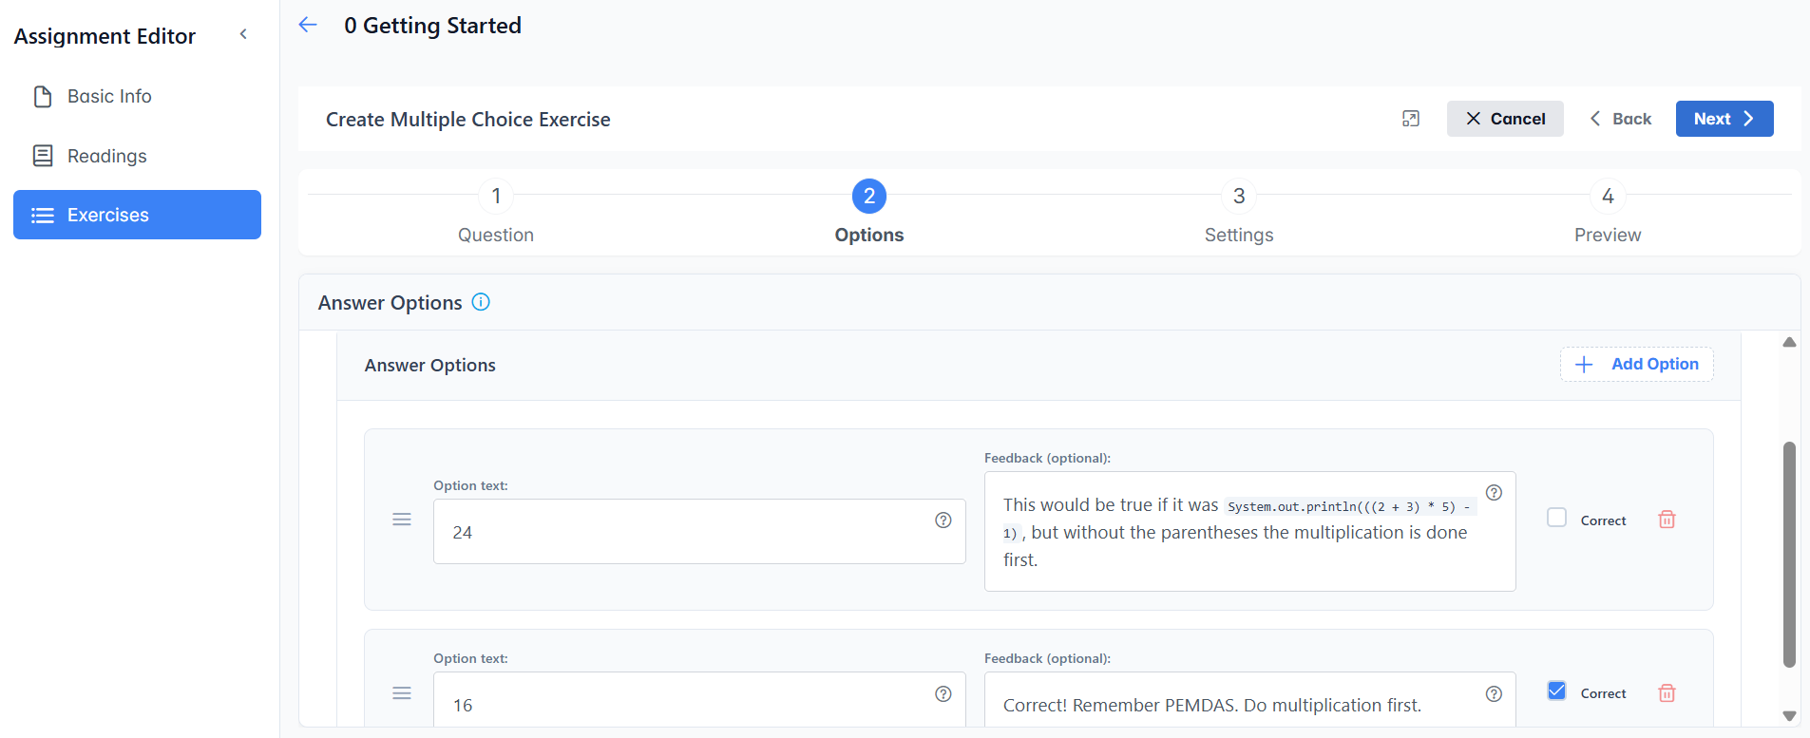Mark option 24 as Correct
1810x738 pixels.
pyautogui.click(x=1556, y=518)
